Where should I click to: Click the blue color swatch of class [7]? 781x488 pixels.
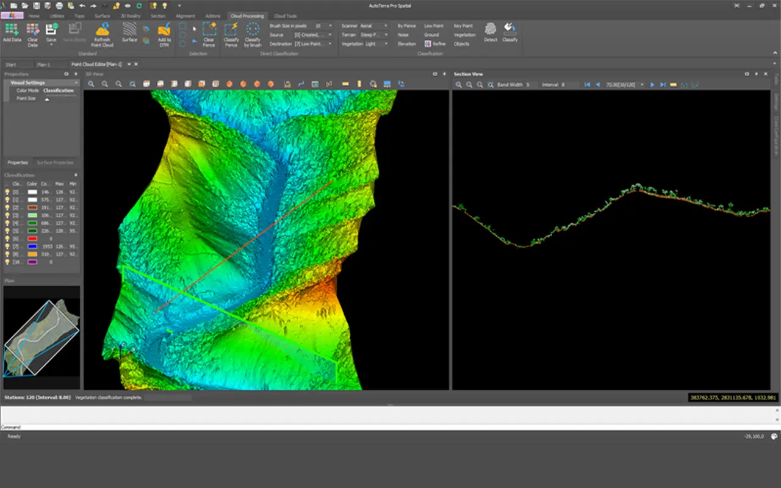pyautogui.click(x=32, y=246)
